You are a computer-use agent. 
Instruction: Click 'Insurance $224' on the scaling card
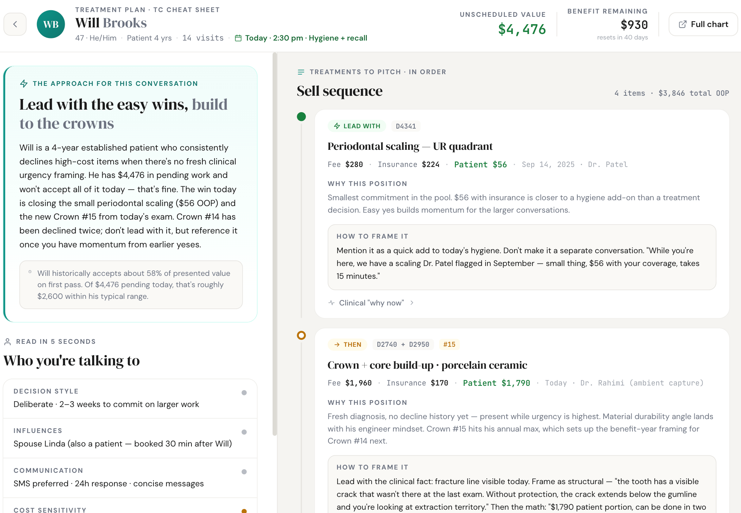click(x=408, y=164)
